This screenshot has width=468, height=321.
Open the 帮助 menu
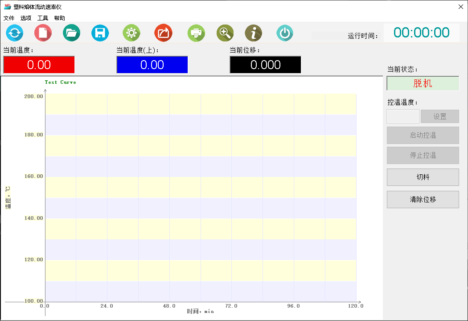[x=59, y=18]
